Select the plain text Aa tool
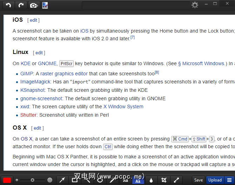Image resolution: width=235 pixels, height=185 pixels. [126, 180]
